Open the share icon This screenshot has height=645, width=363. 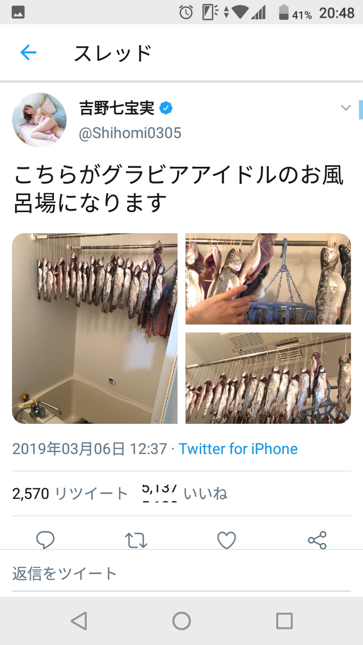317,540
